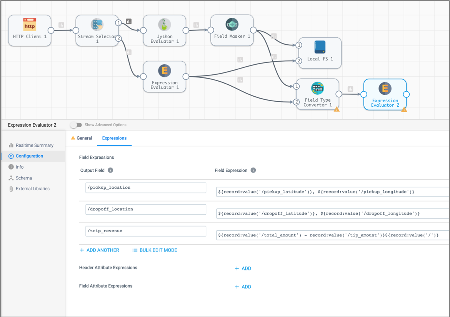The image size is (450, 317).
Task: Toggle Show Advanced Options switch
Action: click(76, 125)
